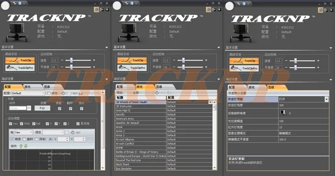Click the green down arrow beside 曲线

tap(25, 146)
